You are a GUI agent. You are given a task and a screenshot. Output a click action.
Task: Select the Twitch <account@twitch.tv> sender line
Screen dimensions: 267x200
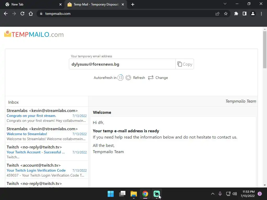click(x=34, y=165)
